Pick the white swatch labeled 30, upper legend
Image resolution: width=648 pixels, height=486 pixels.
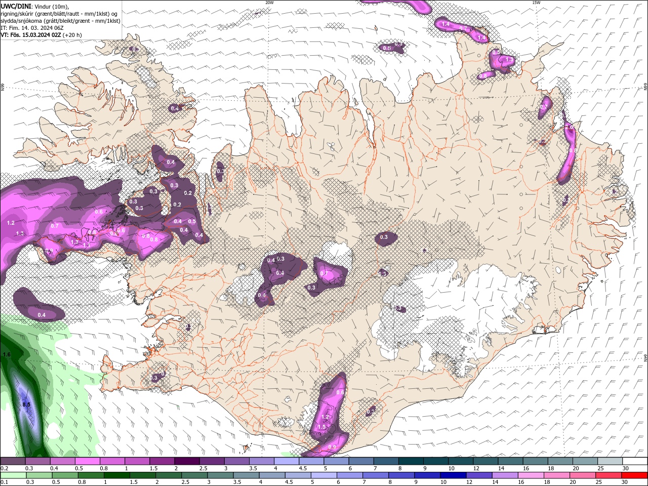pyautogui.click(x=635, y=461)
